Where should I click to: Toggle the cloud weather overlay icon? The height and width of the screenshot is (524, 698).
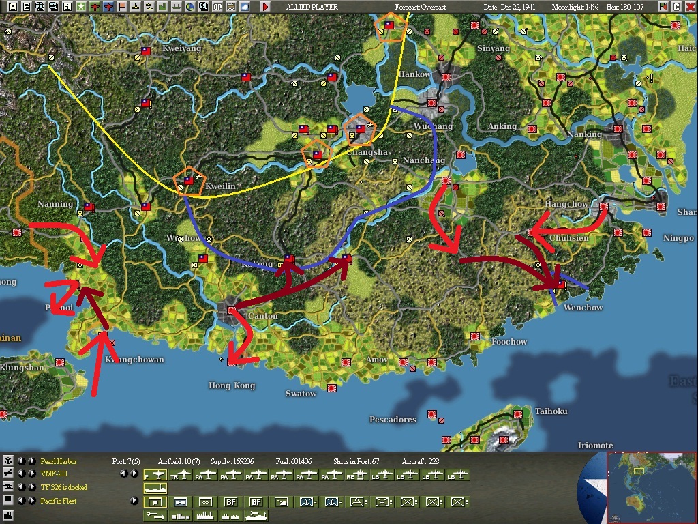click(245, 7)
